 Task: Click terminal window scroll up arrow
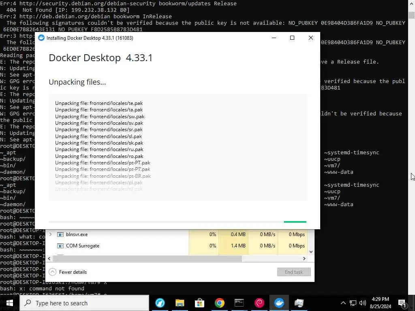click(x=411, y=4)
